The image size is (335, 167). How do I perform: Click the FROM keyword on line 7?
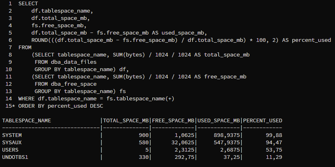tap(25, 47)
